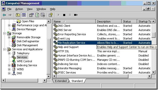
Task: Select Device Manager in the tree
Action: click(x=26, y=29)
